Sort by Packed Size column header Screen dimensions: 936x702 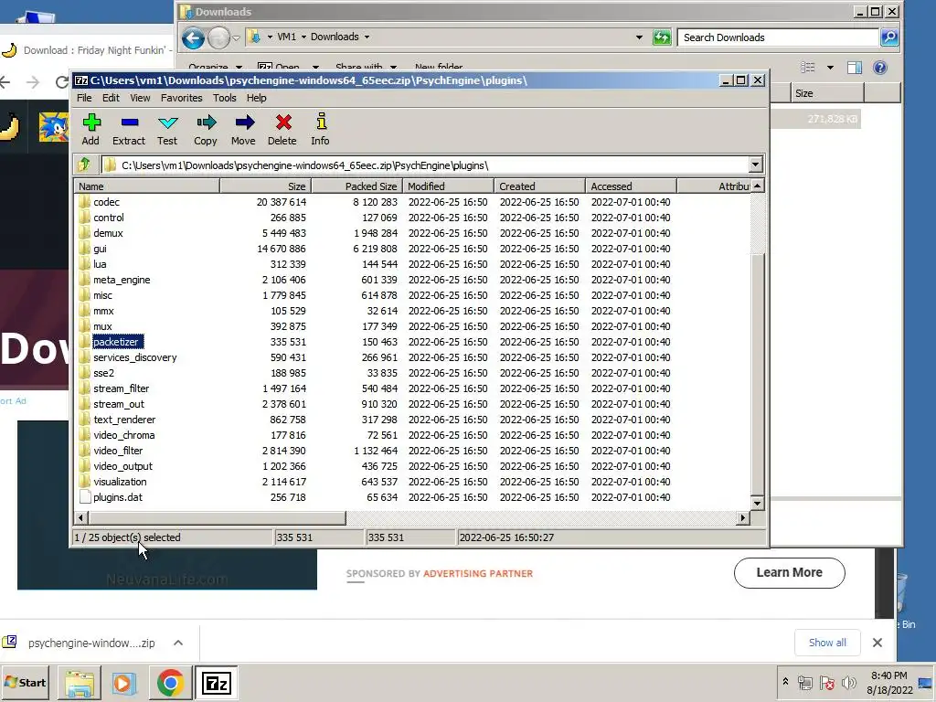[356, 186]
